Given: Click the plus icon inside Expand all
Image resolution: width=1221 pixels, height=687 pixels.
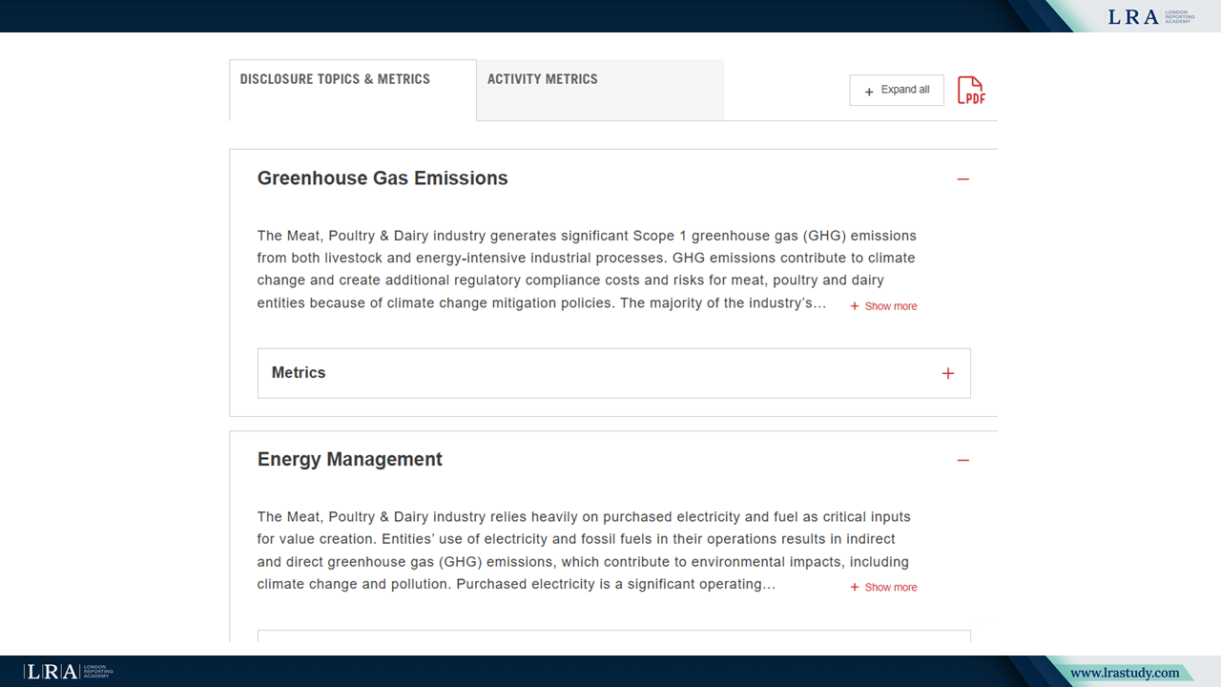Looking at the screenshot, I should (x=869, y=92).
